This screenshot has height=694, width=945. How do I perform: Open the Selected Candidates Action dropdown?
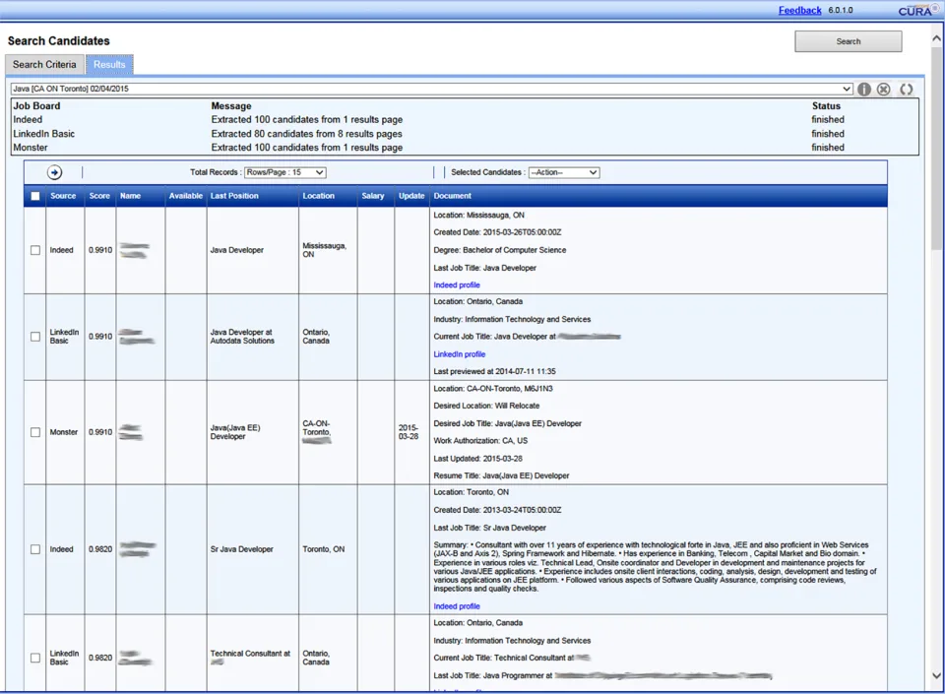click(x=563, y=172)
